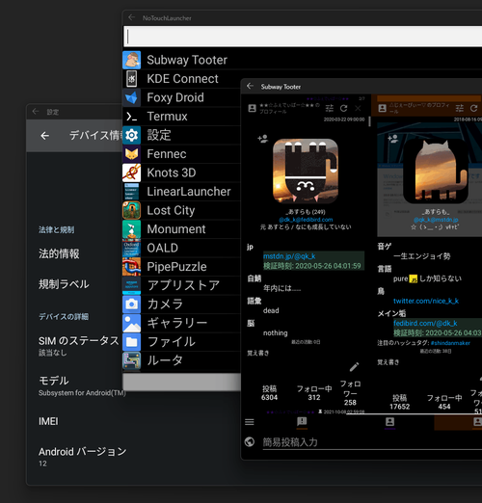
Task: Select notifications column tab in bottom strip
Action: coord(302,422)
